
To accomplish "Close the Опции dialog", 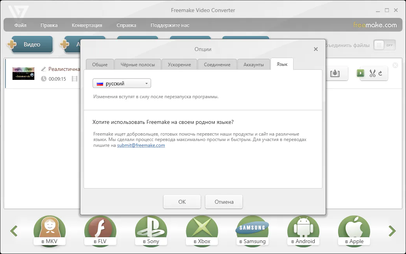I will [x=316, y=49].
